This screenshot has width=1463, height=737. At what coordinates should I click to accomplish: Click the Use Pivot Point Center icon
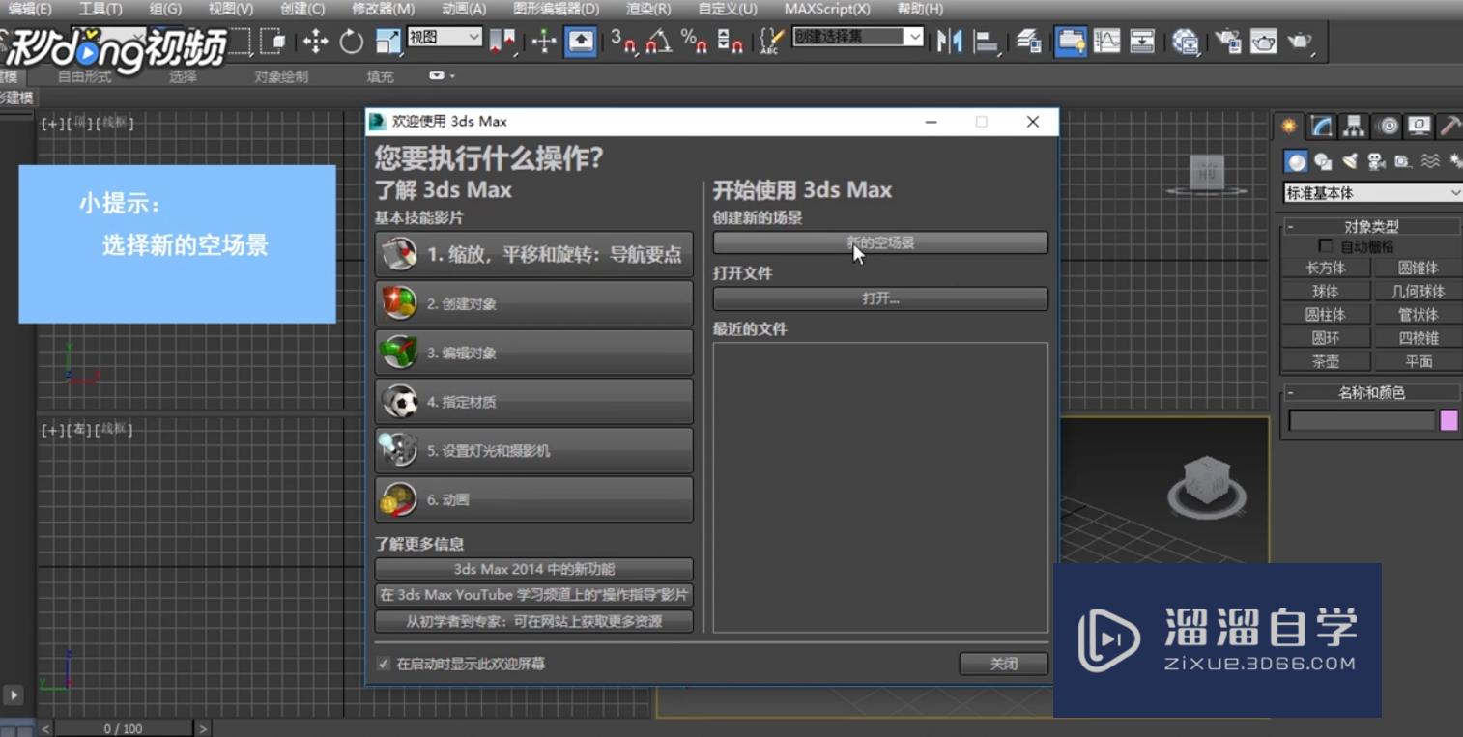pos(503,41)
